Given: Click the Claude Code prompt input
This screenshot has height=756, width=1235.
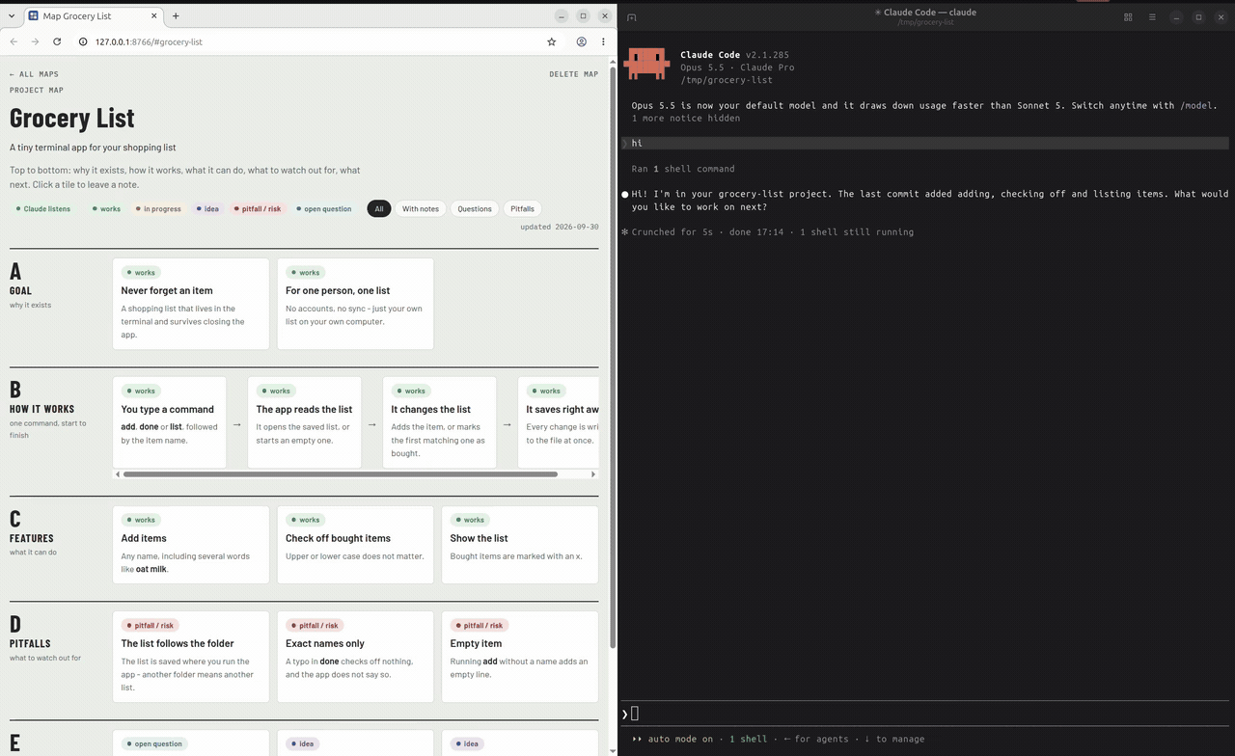Looking at the screenshot, I should click(x=926, y=714).
